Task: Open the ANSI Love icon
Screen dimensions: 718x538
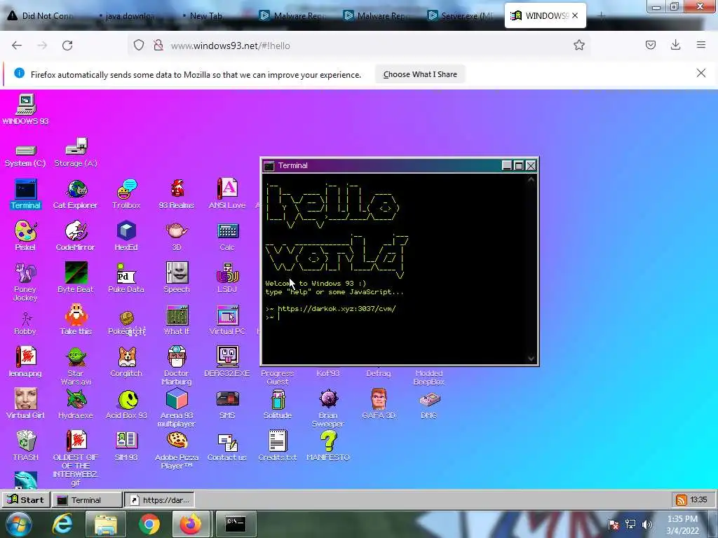Action: [227, 194]
